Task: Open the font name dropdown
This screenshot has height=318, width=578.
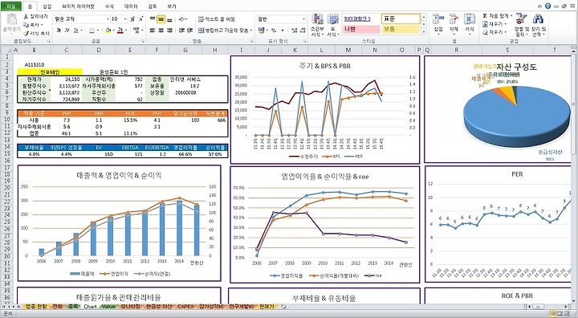Action: click(108, 18)
